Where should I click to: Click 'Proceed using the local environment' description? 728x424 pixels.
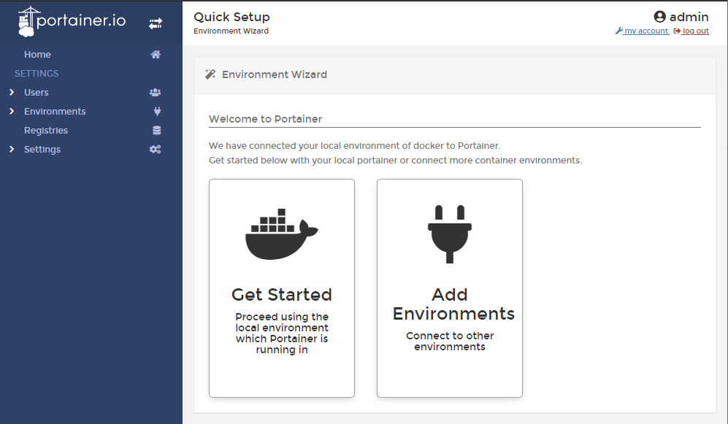tap(282, 333)
